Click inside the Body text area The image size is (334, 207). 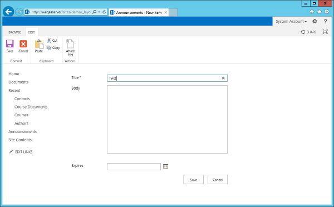coord(167,119)
